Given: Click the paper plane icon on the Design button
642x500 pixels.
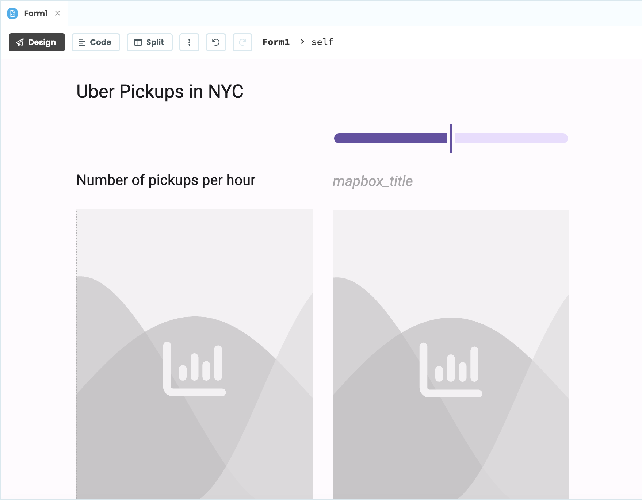Looking at the screenshot, I should pos(20,42).
